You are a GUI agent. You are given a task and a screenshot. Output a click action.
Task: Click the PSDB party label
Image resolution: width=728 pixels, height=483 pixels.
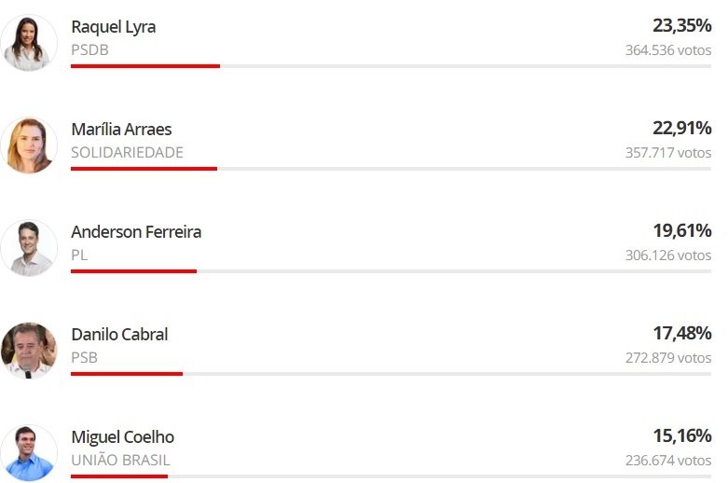(89, 49)
